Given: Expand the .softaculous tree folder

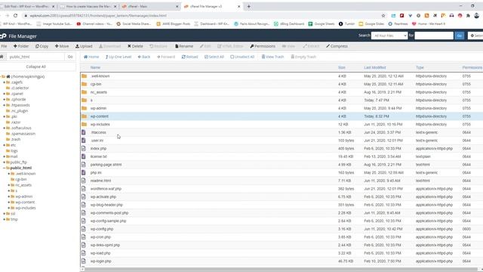Looking at the screenshot, I should coord(4,128).
